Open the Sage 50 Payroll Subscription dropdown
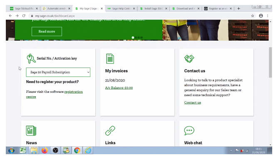This screenshot has height=160, width=278. [58, 72]
